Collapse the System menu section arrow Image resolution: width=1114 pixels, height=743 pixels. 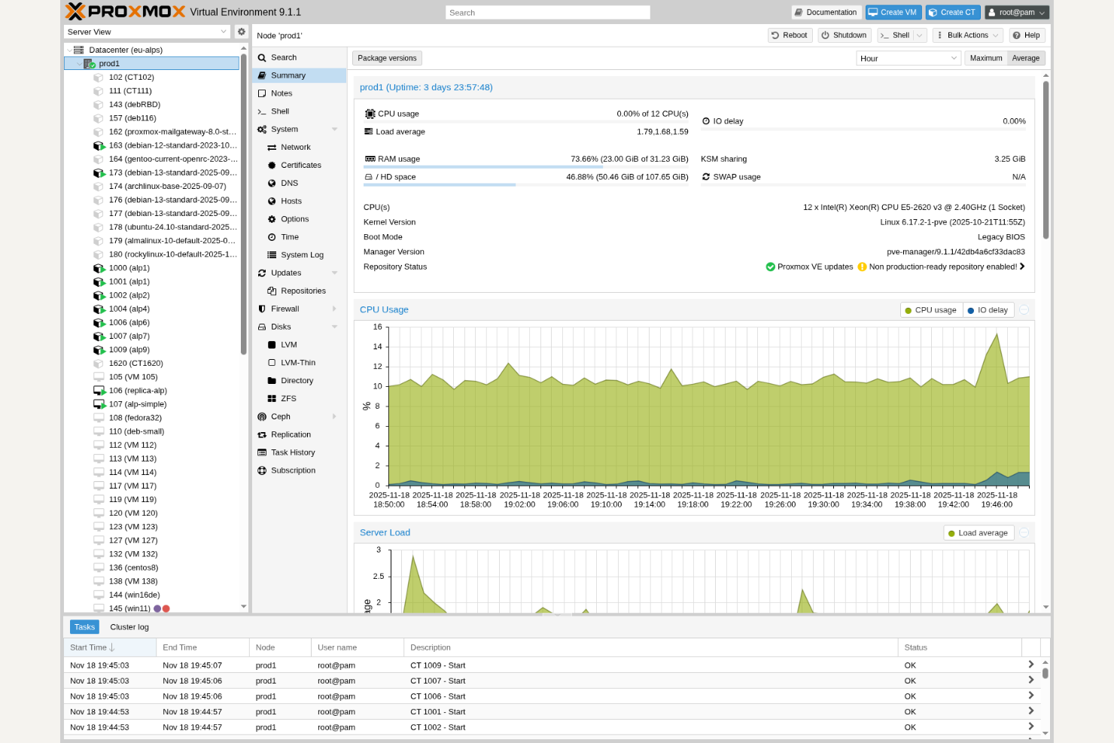(334, 129)
